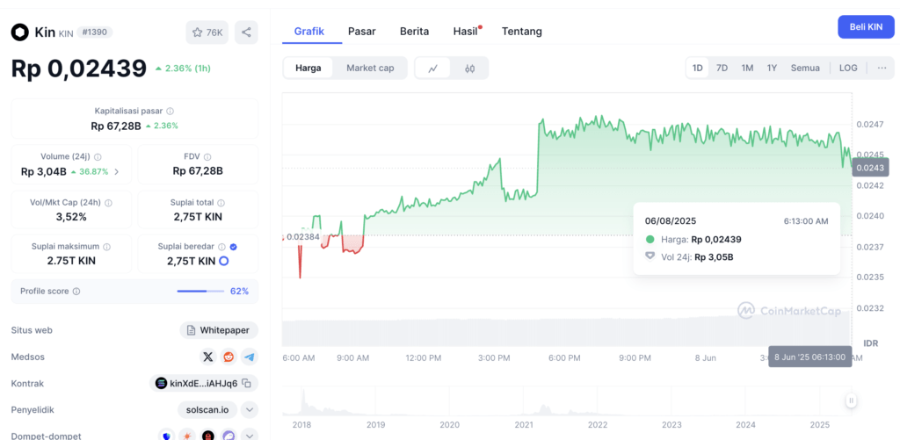The image size is (900, 440).
Task: Open info tooltip beside Suplai maksimum
Action: pos(106,247)
